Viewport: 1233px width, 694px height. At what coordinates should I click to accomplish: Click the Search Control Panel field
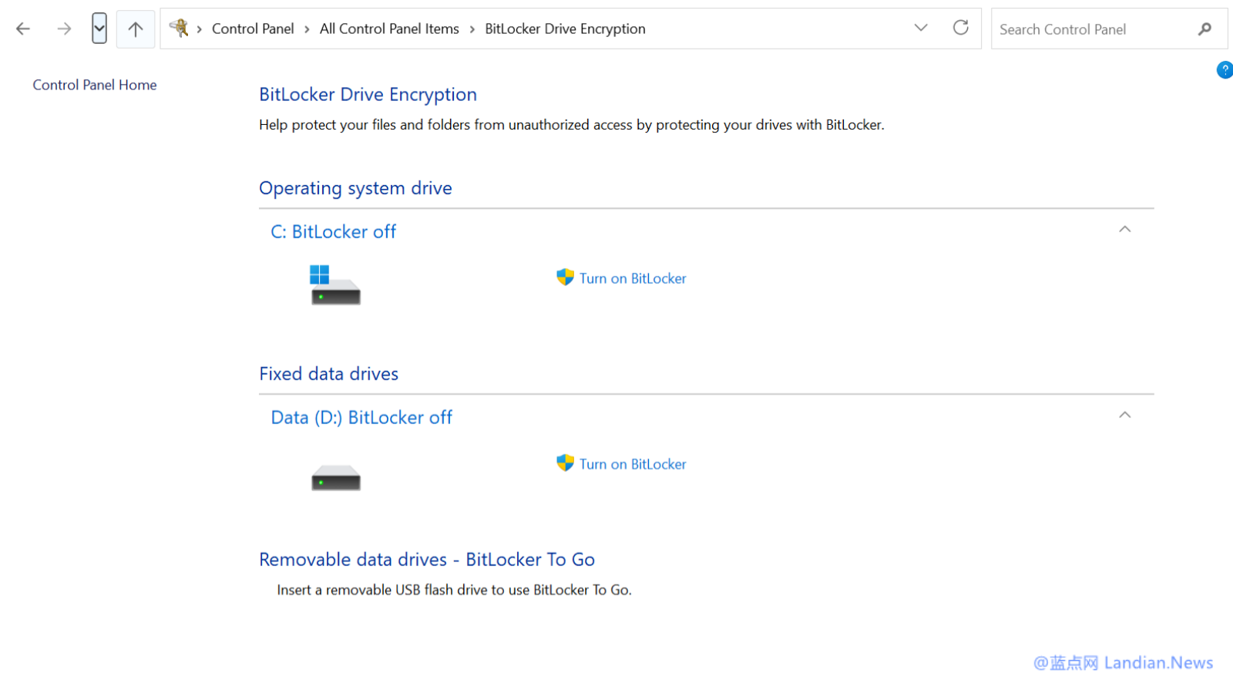coord(1090,29)
